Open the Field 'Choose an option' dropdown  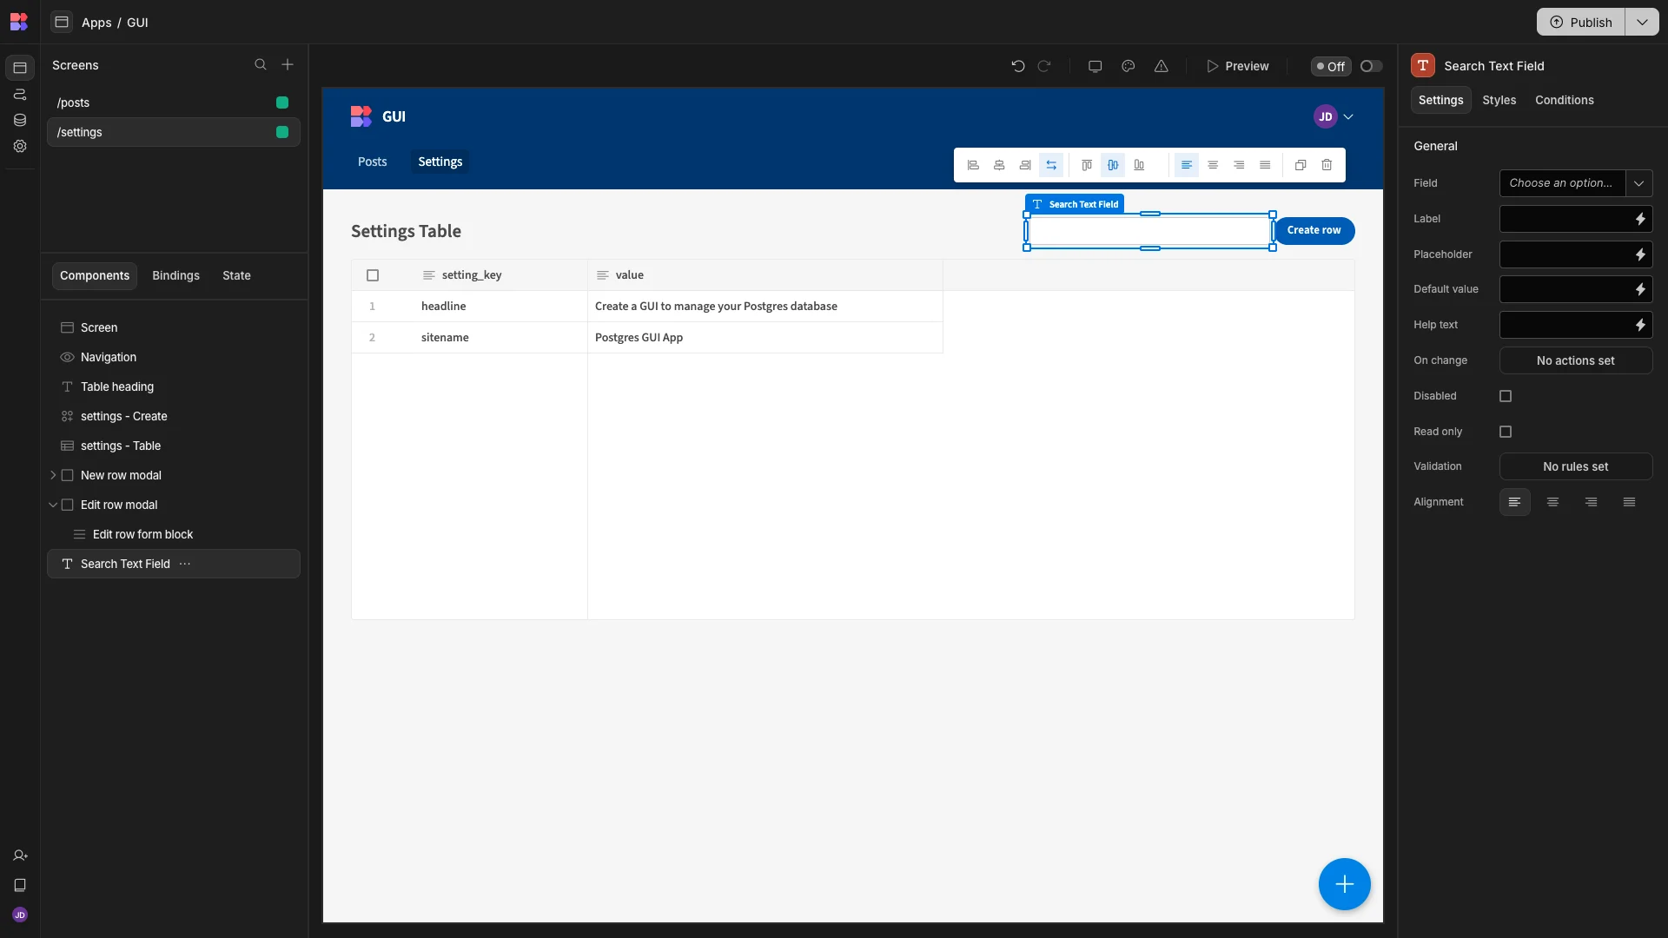[1576, 183]
